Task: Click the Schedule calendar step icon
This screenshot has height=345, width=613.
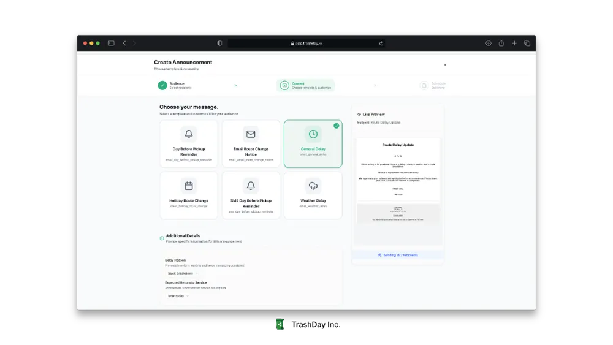Action: [424, 85]
